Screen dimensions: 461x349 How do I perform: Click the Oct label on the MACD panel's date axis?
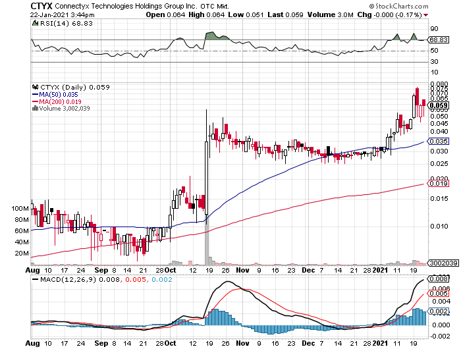click(170, 343)
